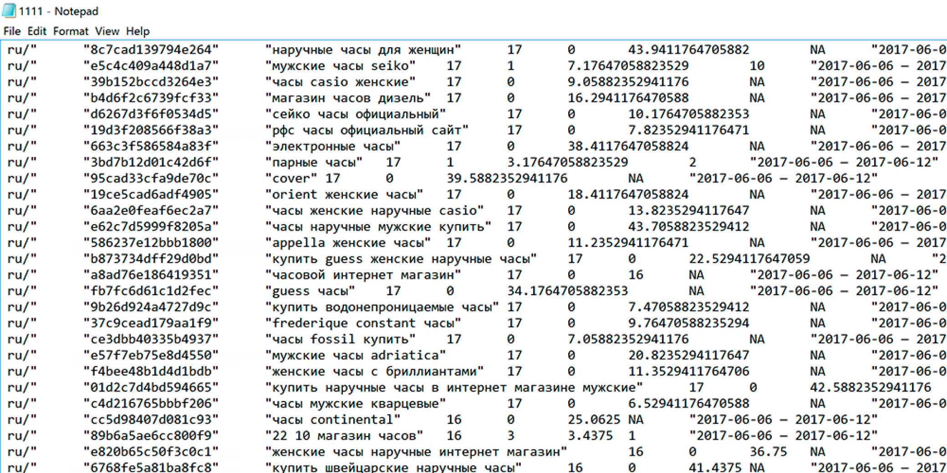Click the phrase "часовой интернет магазин"
This screenshot has height=473, width=947.
click(x=363, y=275)
